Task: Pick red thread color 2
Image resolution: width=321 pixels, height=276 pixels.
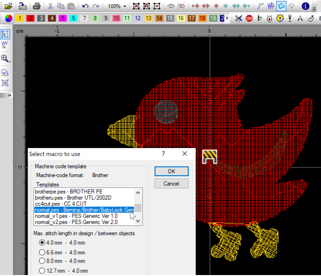Action: [x=30, y=18]
